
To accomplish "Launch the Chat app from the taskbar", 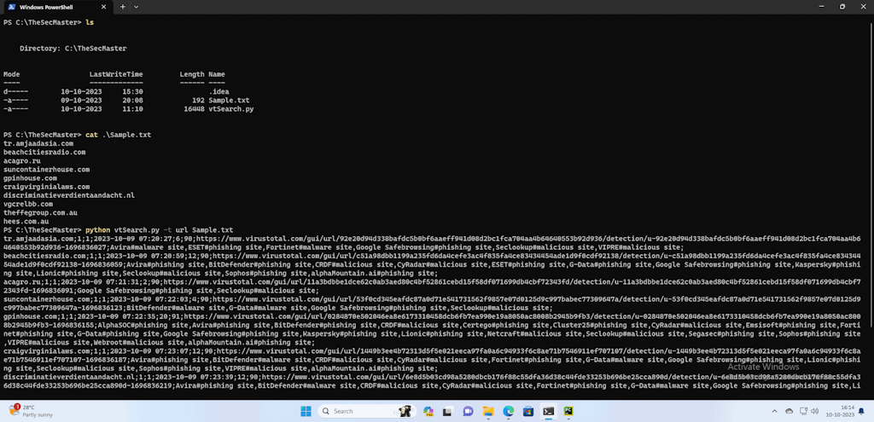I will [468, 411].
